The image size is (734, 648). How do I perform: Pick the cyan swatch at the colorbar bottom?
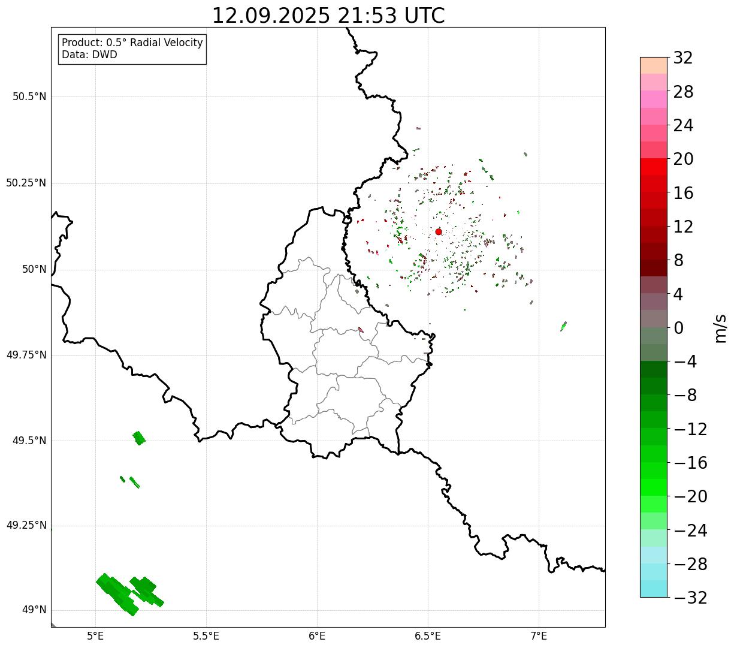[654, 589]
